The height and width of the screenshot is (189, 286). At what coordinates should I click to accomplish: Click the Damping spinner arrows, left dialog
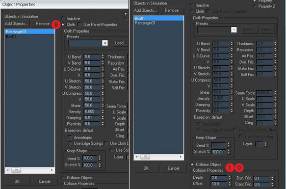pyautogui.click(x=103, y=118)
